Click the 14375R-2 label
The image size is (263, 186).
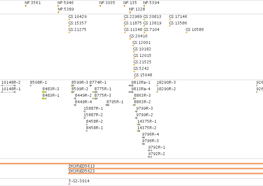[x=147, y=128]
